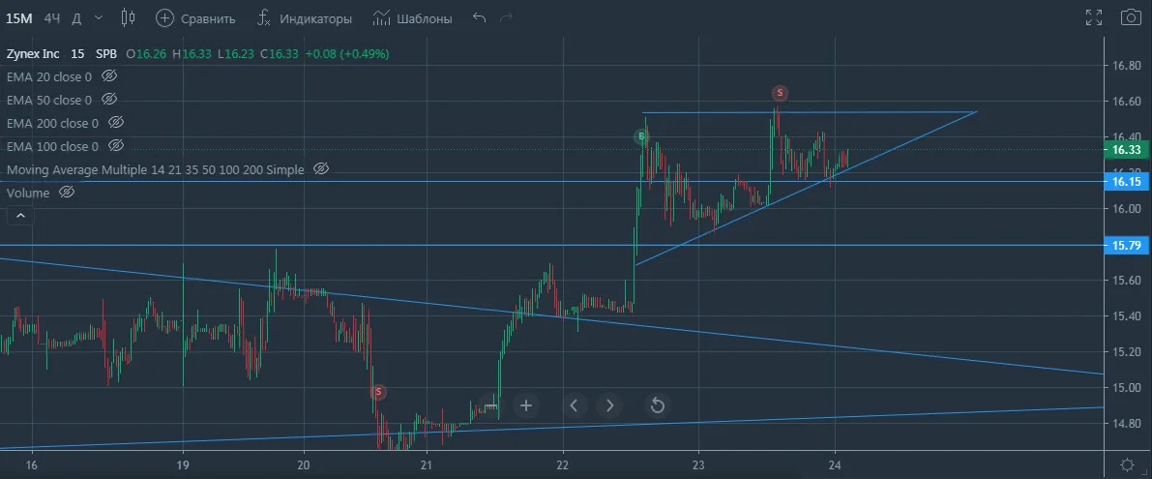Click the Moving Average Multiple label
Image resolution: width=1152 pixels, height=479 pixels.
click(155, 169)
